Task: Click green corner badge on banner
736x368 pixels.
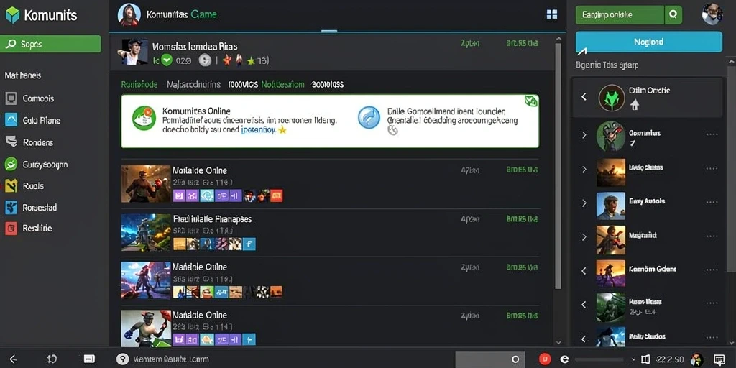Action: pyautogui.click(x=531, y=101)
